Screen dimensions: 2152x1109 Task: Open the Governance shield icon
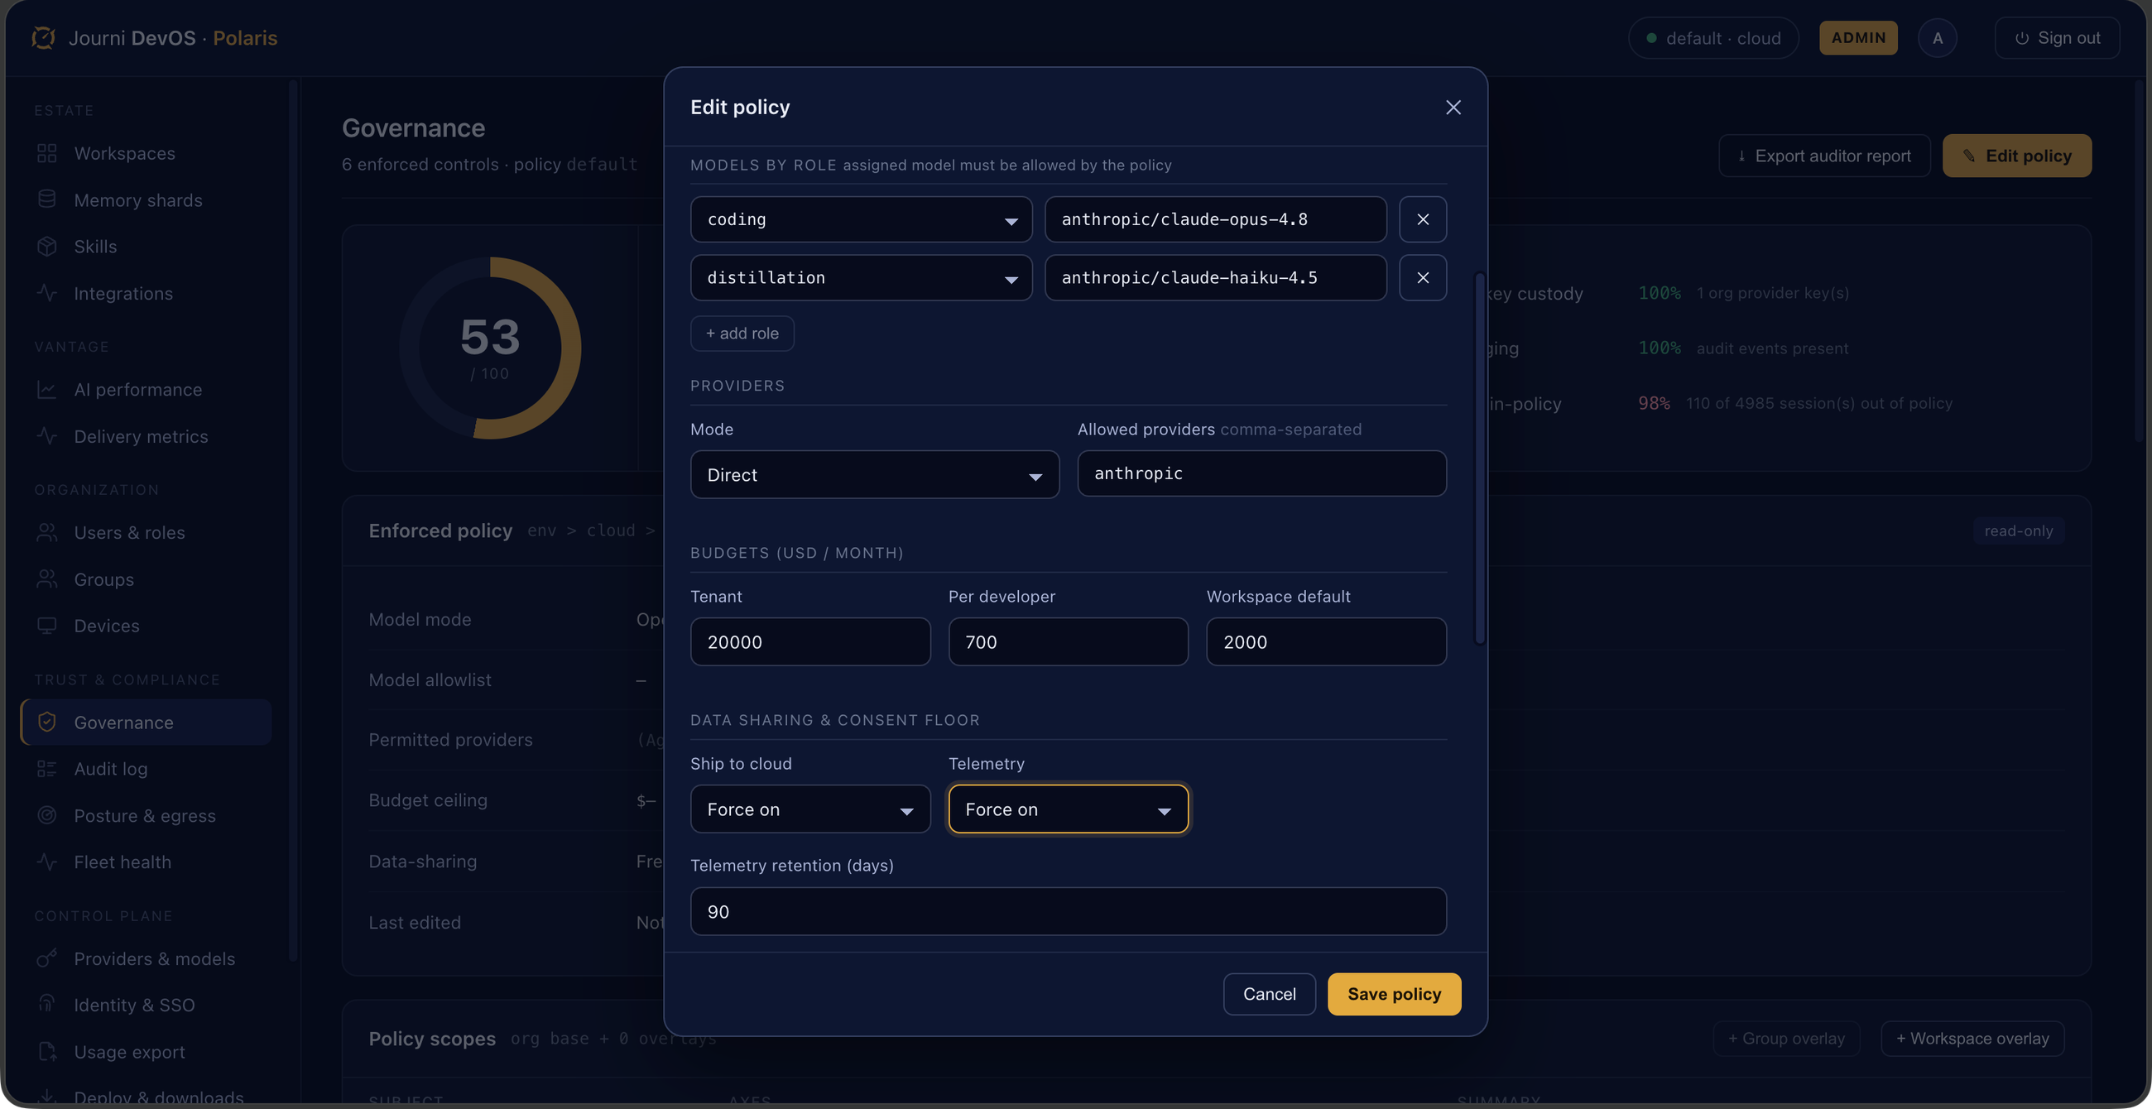[47, 722]
